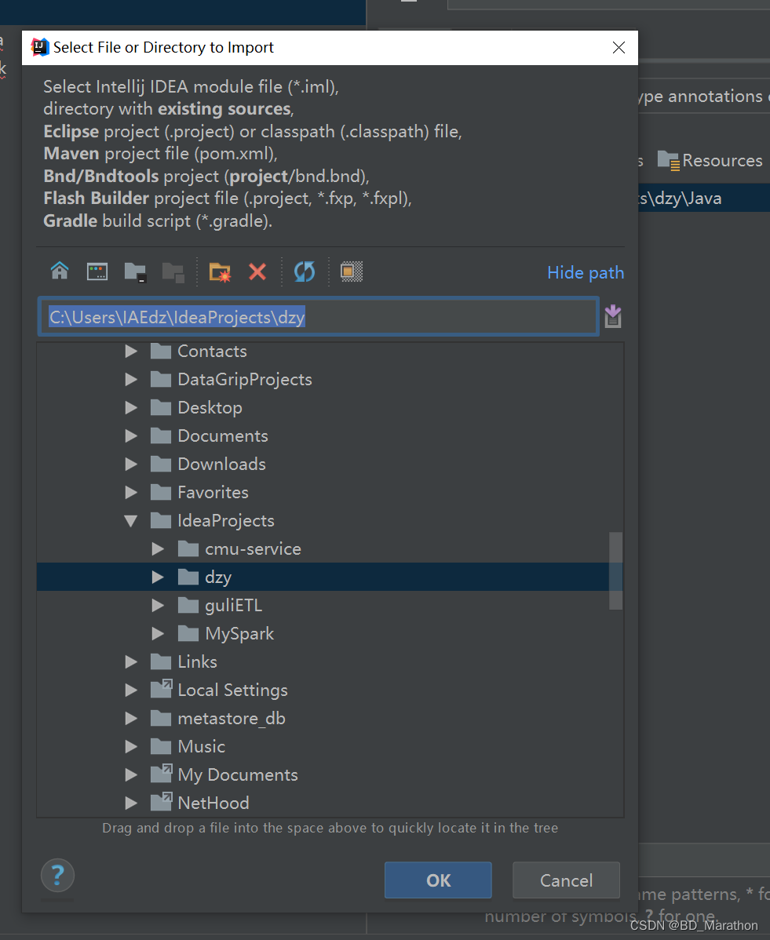Expand the guliETL folder
This screenshot has width=770, height=940.
(x=158, y=605)
